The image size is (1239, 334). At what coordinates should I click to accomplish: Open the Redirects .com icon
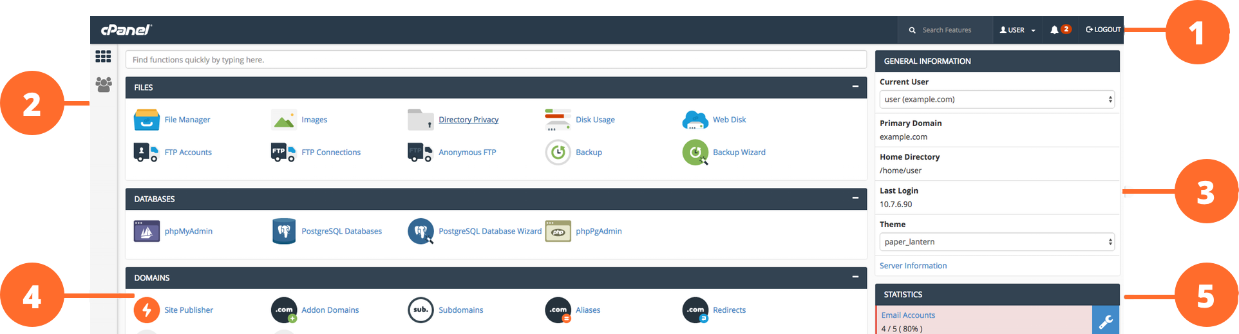(695, 310)
